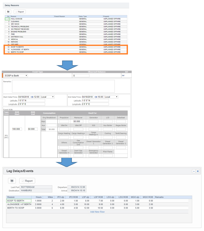204x231 pixels.
Task: Open the Start time Local timezone dropdown
Action: tap(47, 97)
